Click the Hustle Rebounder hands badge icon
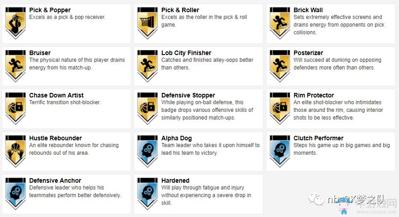The width and height of the screenshot is (399, 217). tap(15, 151)
